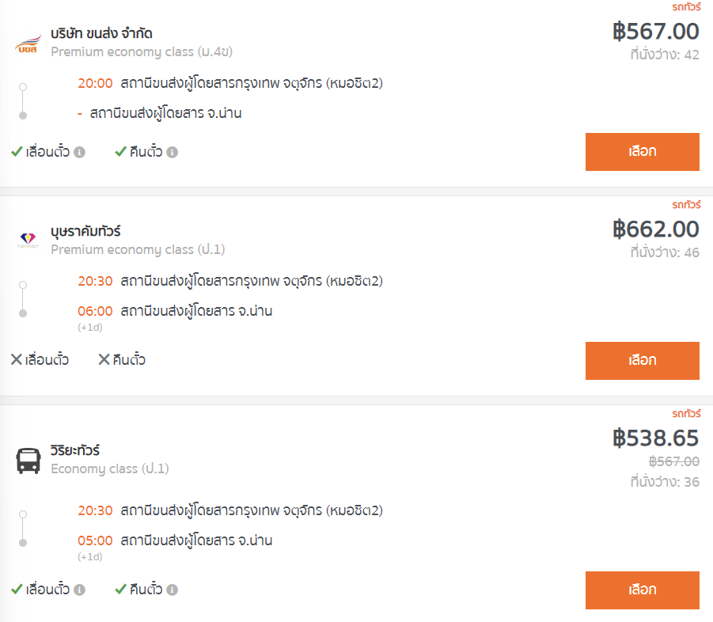The width and height of the screenshot is (713, 622).
Task: Select the ฿538.65 วิริยะทัวร์ trip
Action: tap(642, 590)
